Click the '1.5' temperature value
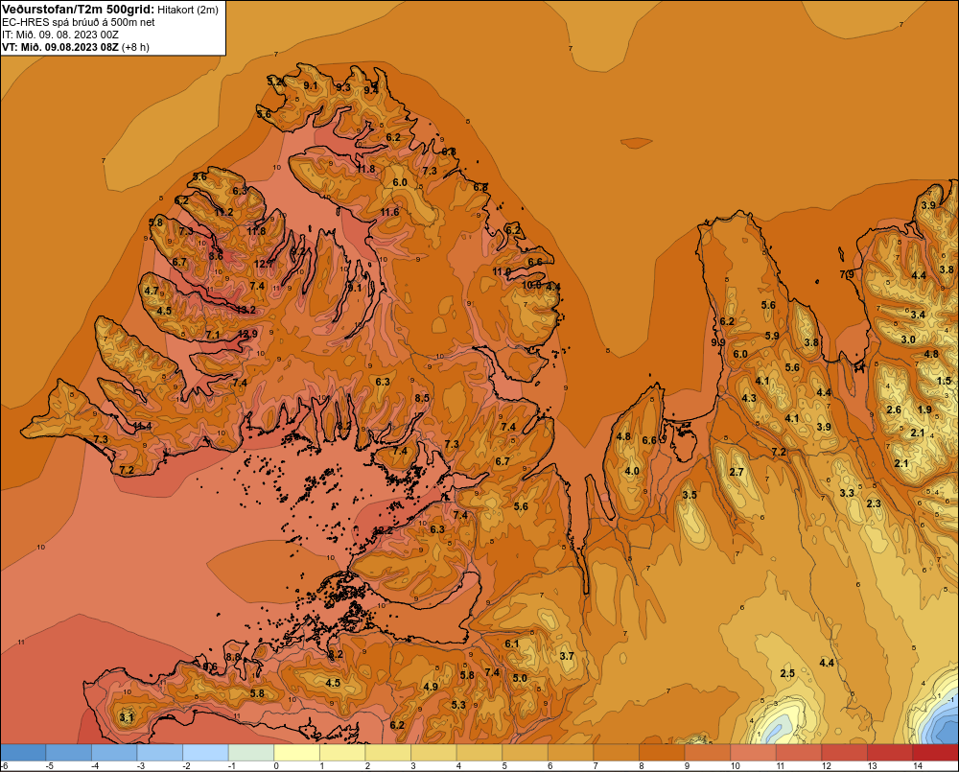This screenshot has width=959, height=772. pyautogui.click(x=944, y=381)
